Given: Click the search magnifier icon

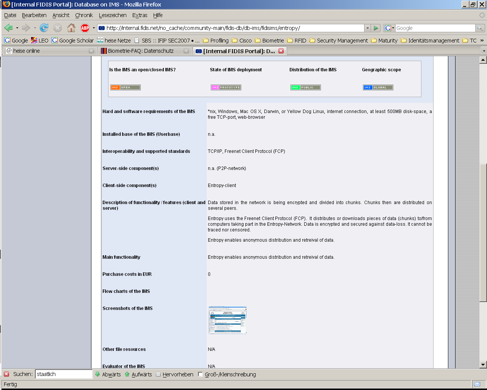Looking at the screenshot, I should [480, 28].
